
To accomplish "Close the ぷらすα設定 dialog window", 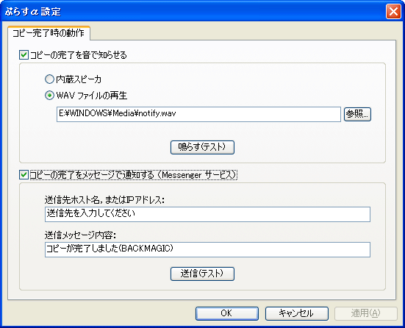I will (393, 12).
